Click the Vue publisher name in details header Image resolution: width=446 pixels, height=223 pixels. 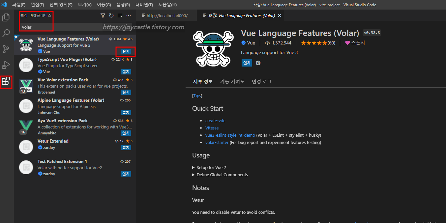click(251, 43)
